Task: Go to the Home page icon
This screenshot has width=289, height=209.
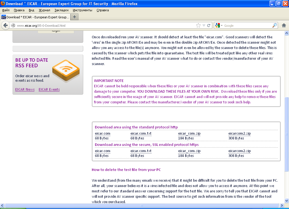Action: point(284,25)
